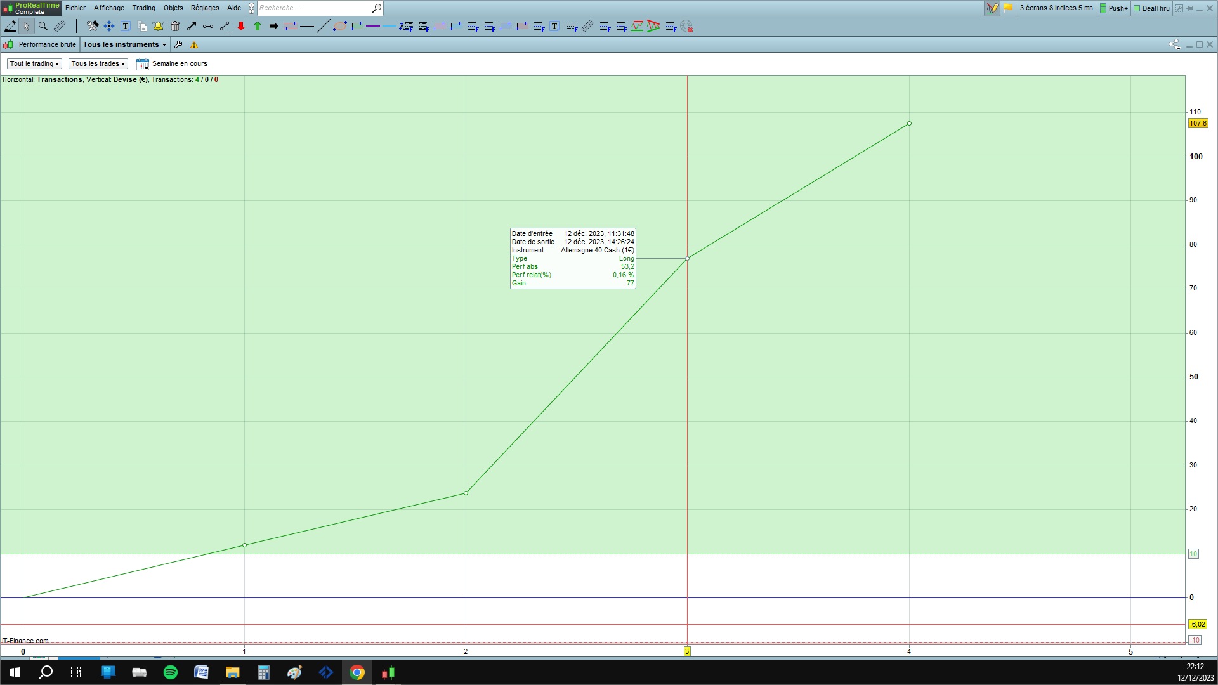Select the pencil drawing tool
The image size is (1218, 685).
[10, 26]
